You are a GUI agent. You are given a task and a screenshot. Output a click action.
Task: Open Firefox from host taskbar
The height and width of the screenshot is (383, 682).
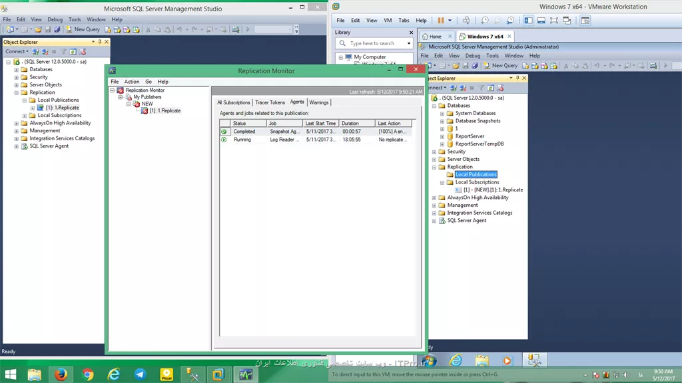point(61,374)
